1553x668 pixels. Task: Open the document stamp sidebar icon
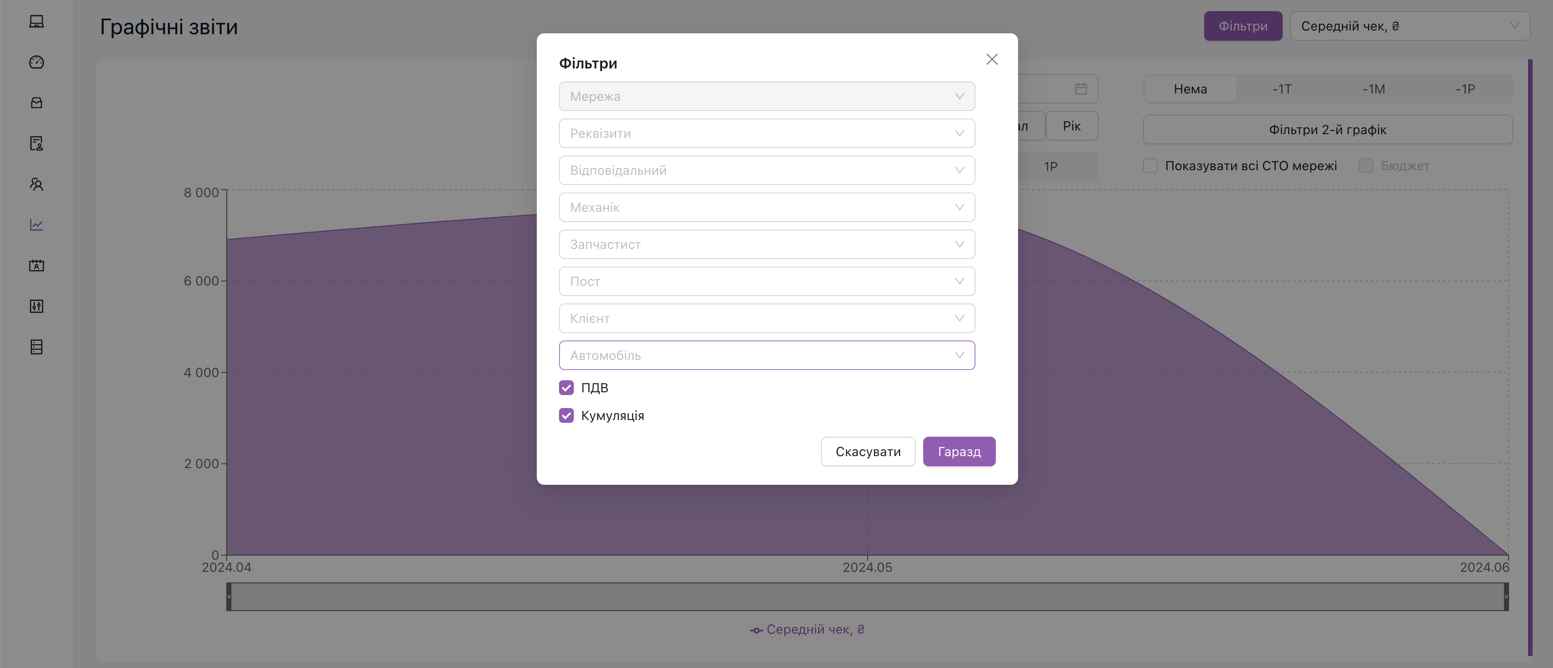pyautogui.click(x=36, y=143)
